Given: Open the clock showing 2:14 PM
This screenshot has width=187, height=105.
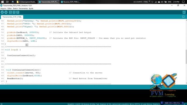Looking at the screenshot, I should [x=176, y=2].
